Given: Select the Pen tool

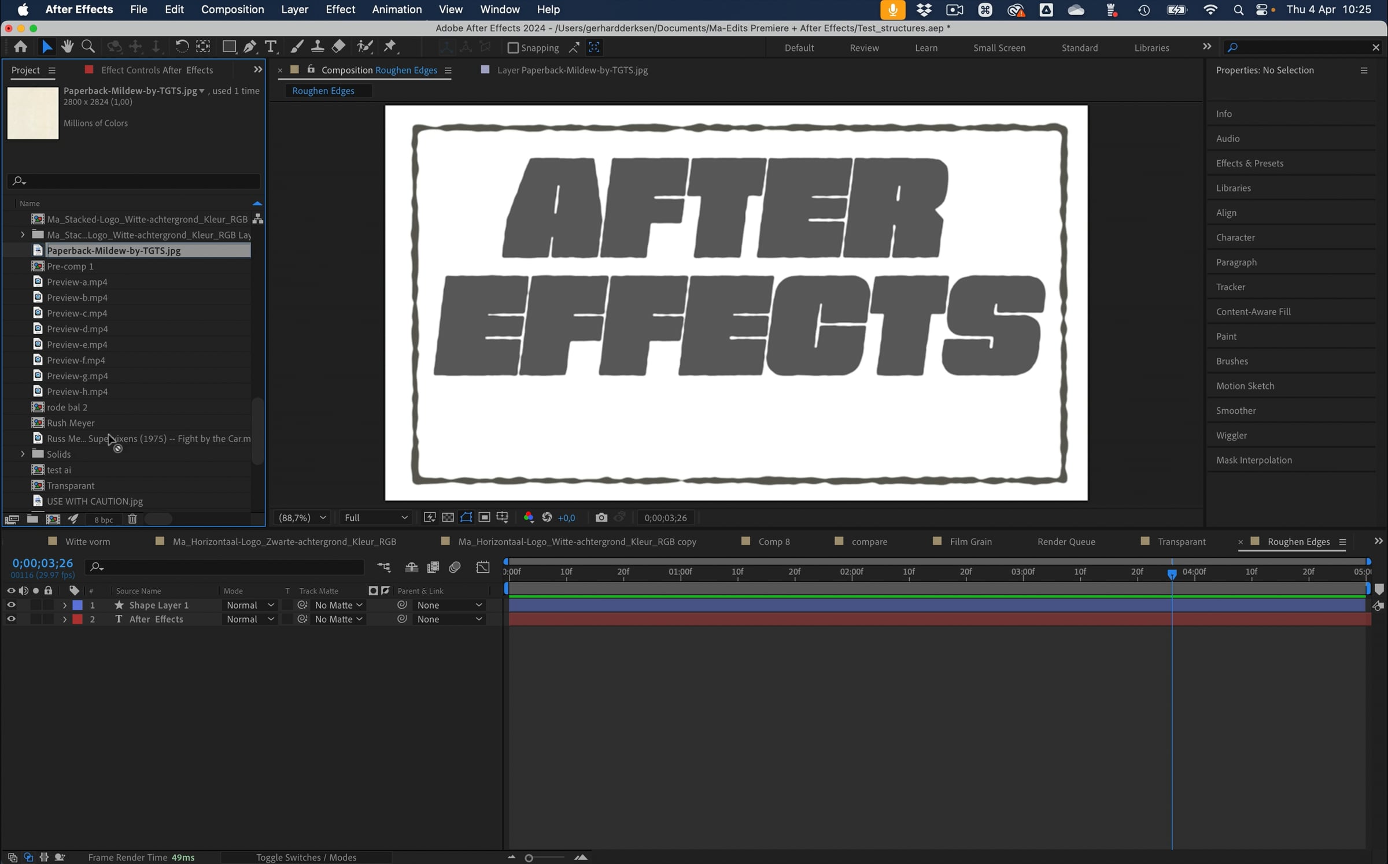Looking at the screenshot, I should pos(250,47).
